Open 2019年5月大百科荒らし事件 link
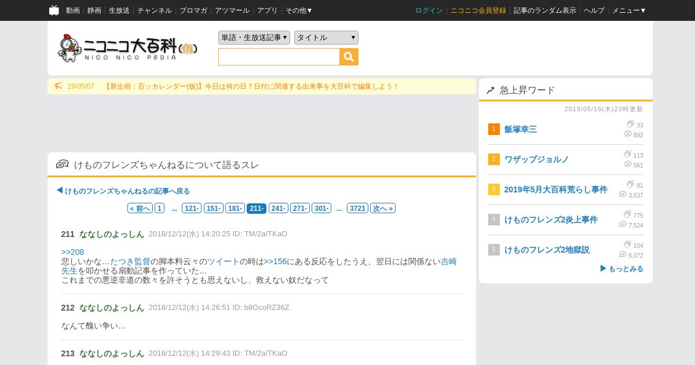Viewport: 695px width, 365px height. coord(556,189)
